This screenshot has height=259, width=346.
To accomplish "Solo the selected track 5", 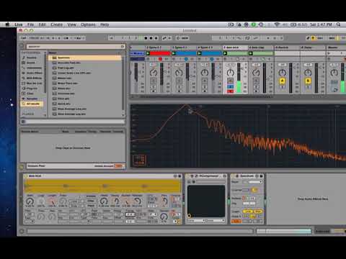I will (x=231, y=86).
